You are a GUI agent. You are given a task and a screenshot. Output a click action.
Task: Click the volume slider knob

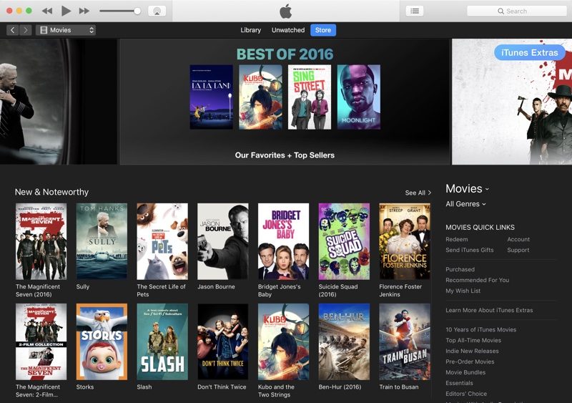[137, 11]
